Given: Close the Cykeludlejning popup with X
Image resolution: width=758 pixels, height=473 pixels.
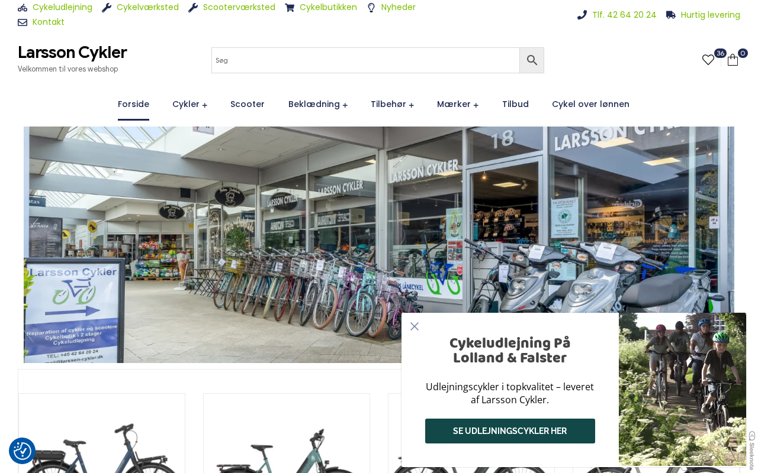Looking at the screenshot, I should coord(415,326).
